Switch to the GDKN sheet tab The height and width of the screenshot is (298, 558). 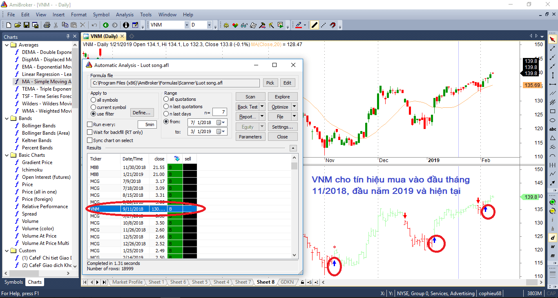pyautogui.click(x=287, y=282)
